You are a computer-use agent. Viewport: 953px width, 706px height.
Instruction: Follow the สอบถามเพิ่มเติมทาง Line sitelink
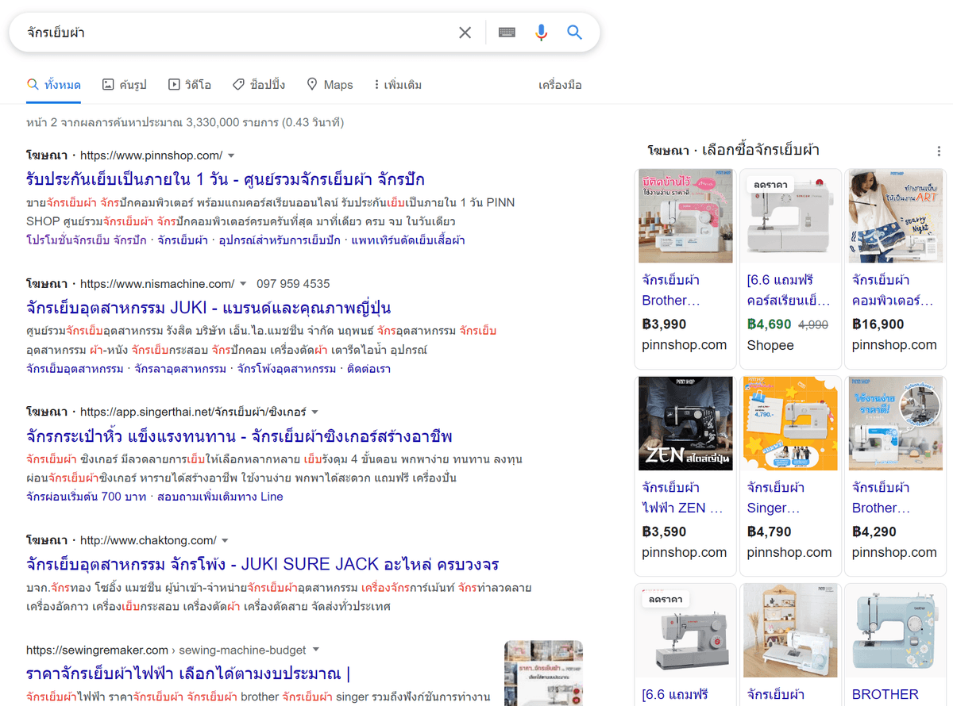220,497
